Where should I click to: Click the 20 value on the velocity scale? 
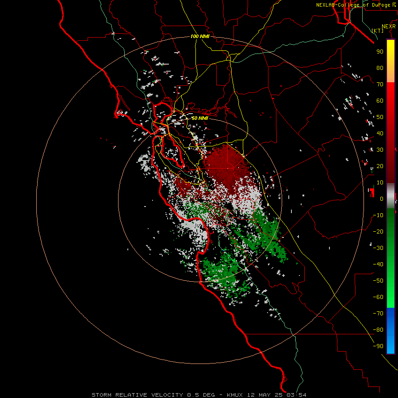[380, 166]
